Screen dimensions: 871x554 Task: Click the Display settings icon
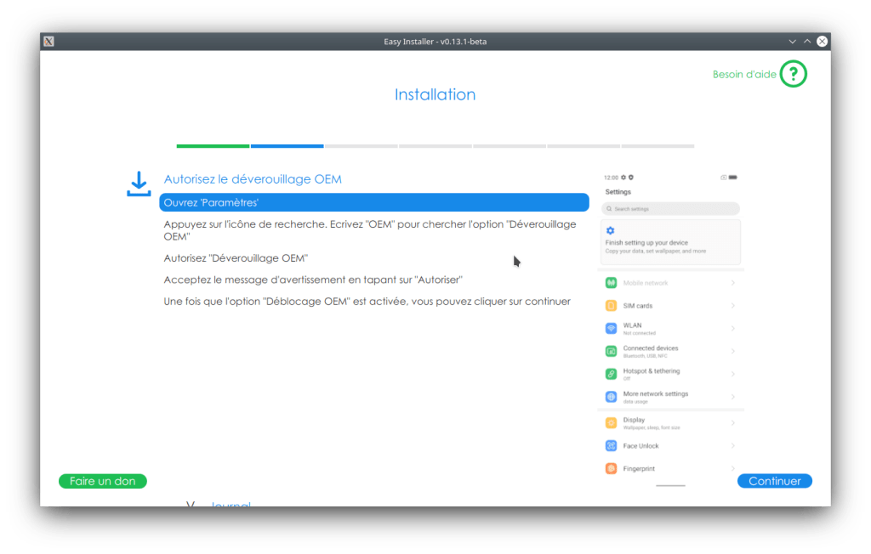click(611, 423)
